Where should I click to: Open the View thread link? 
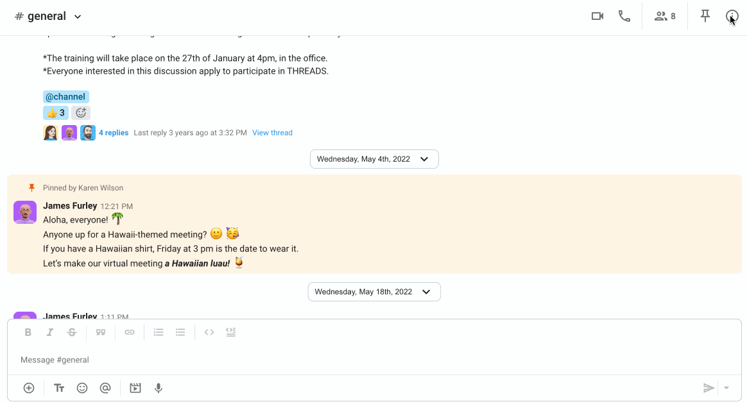point(272,133)
